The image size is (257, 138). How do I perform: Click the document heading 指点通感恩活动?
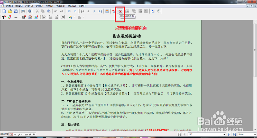(127, 36)
